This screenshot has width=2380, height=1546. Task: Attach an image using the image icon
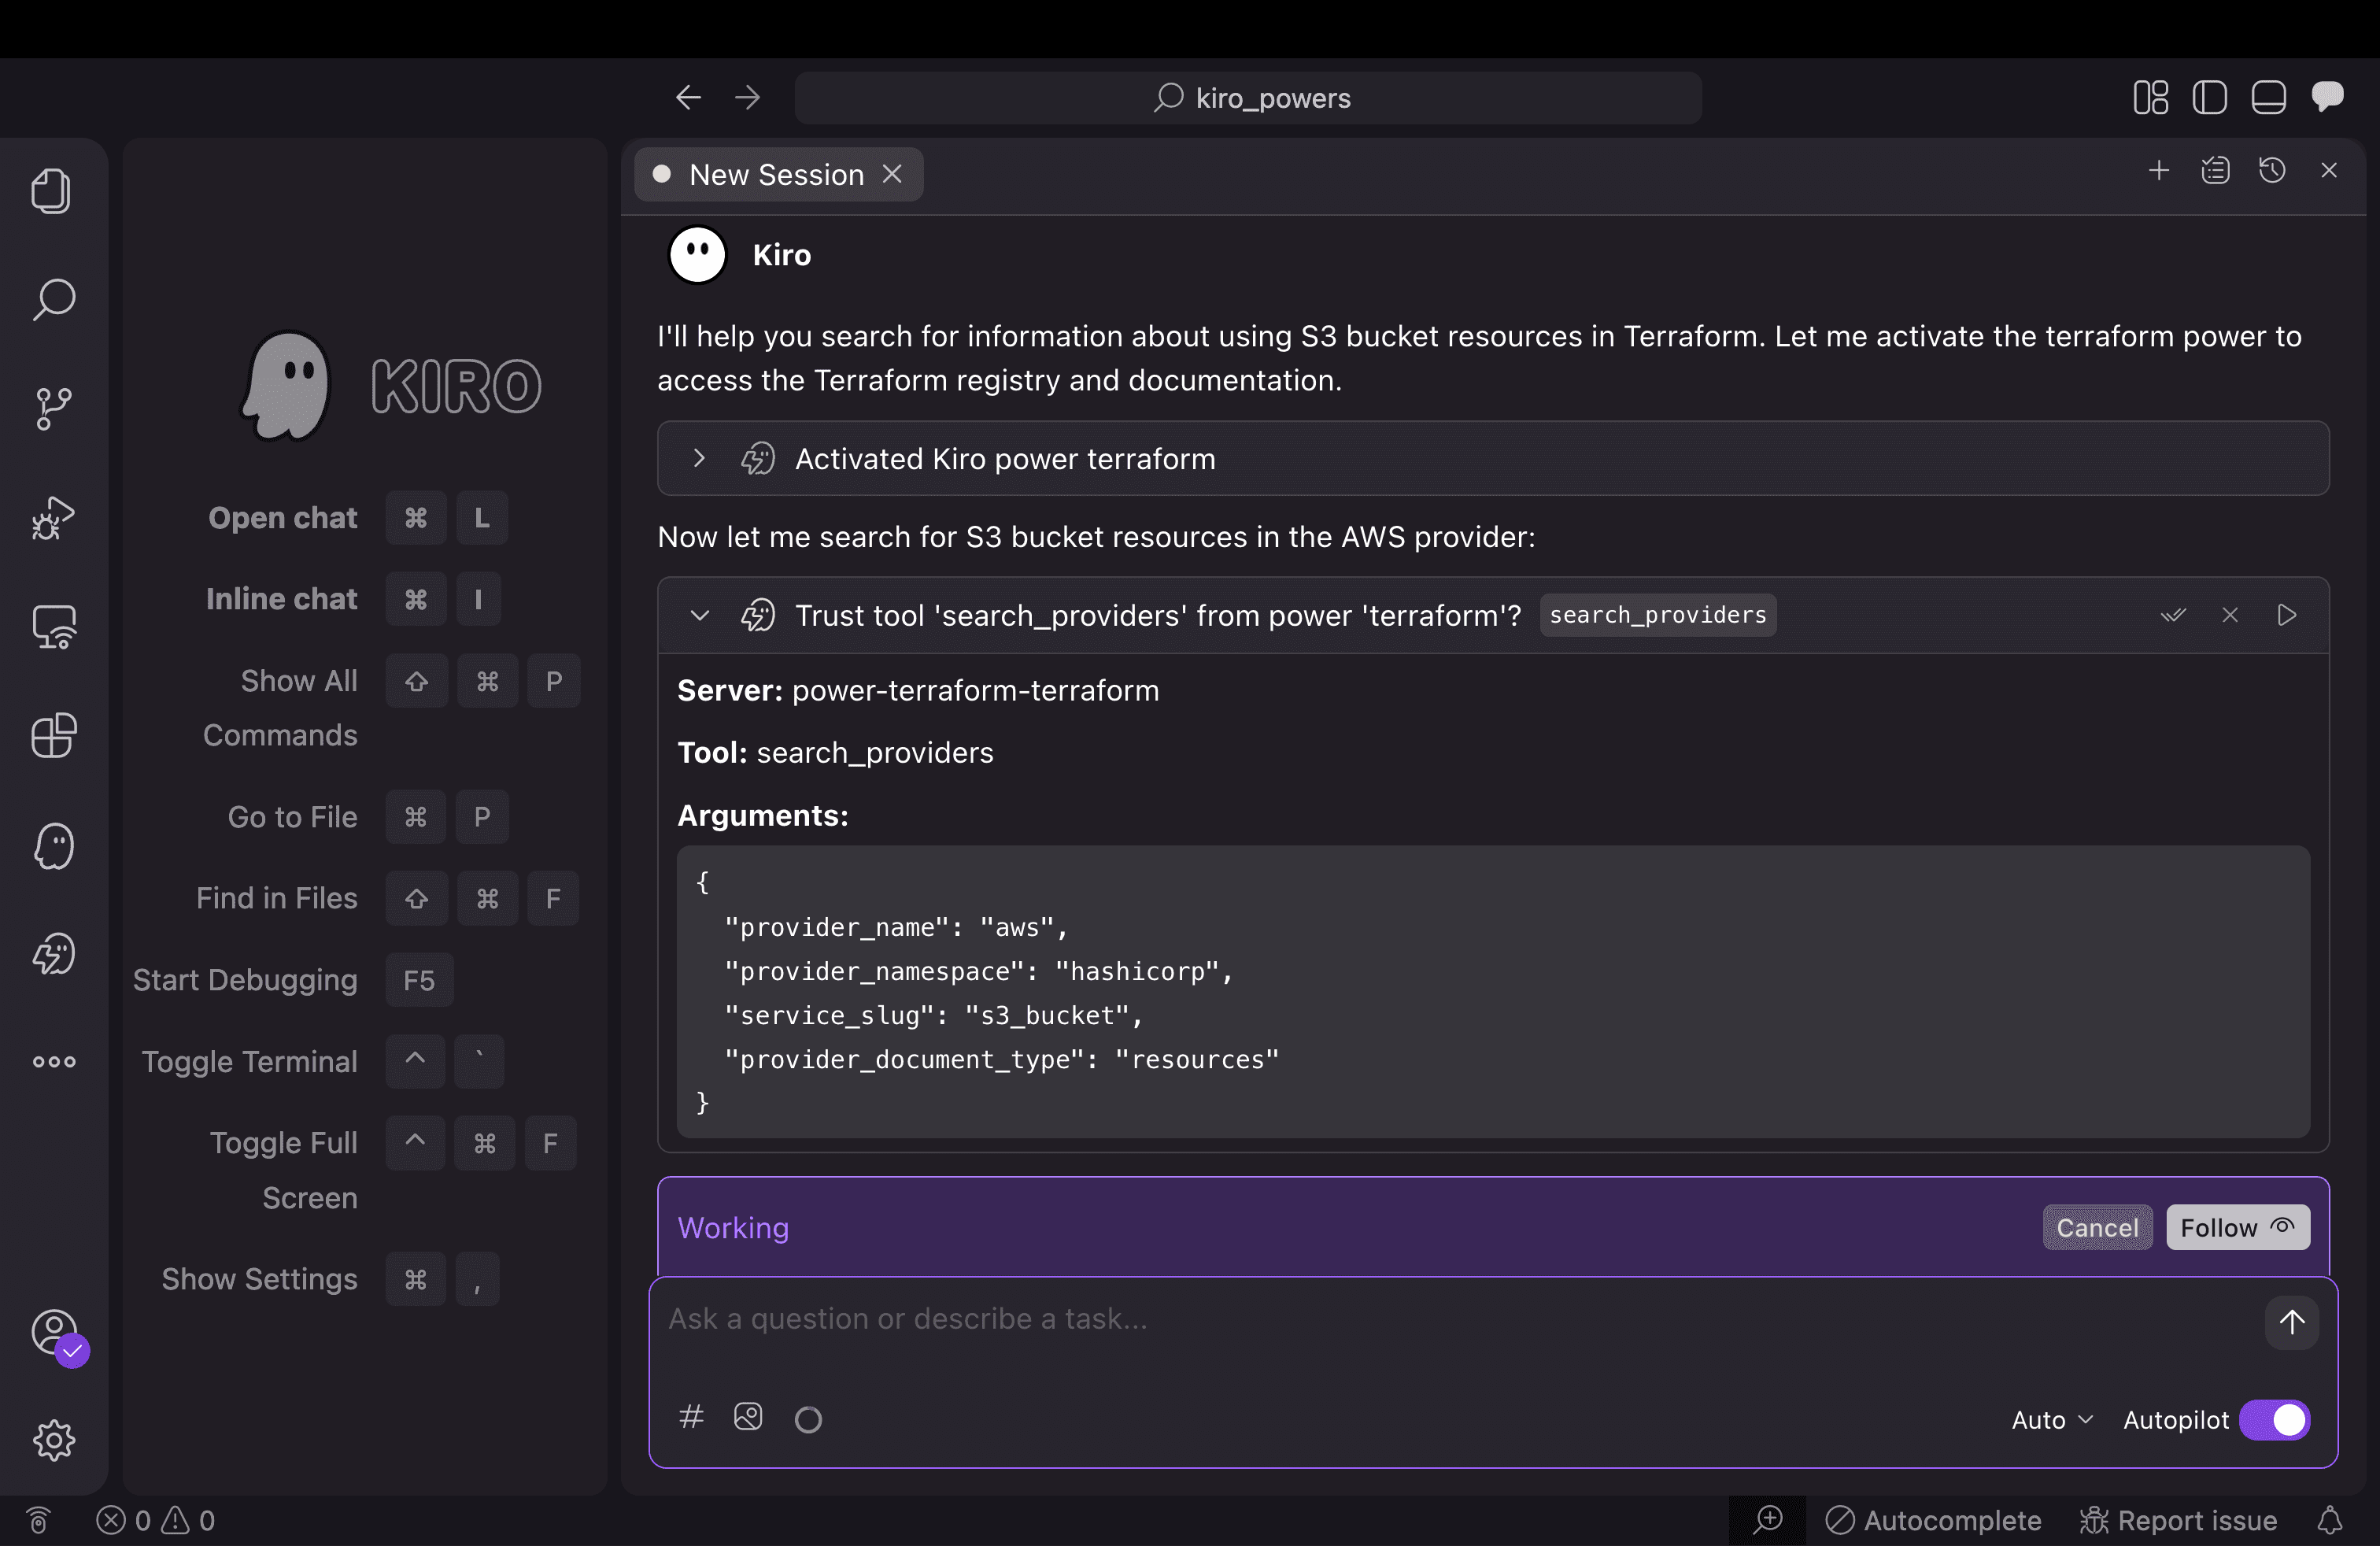[748, 1417]
